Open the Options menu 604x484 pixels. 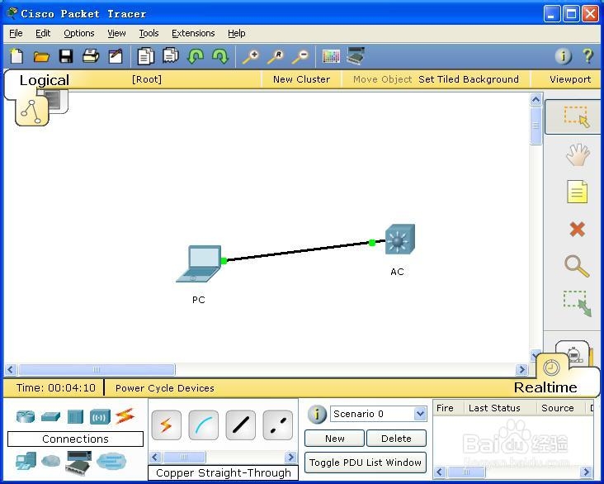(x=79, y=33)
